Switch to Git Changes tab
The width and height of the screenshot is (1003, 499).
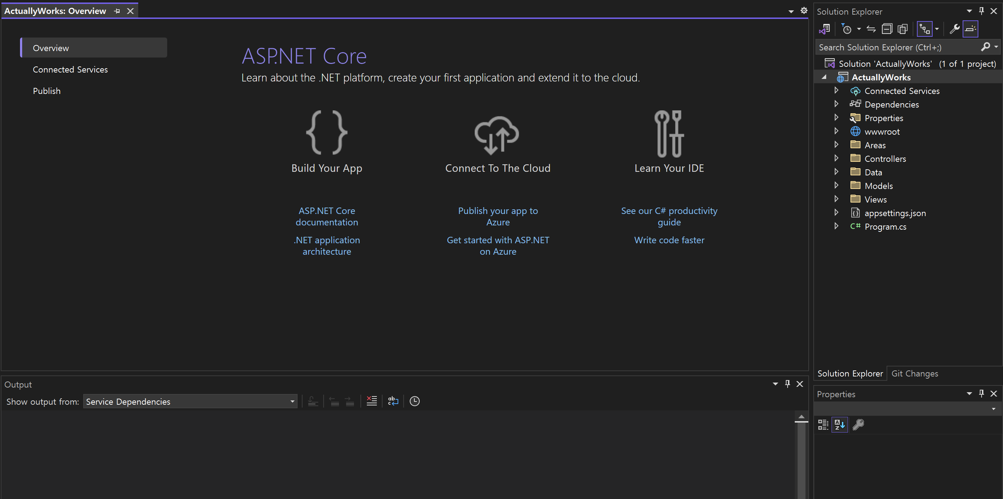[x=915, y=373]
